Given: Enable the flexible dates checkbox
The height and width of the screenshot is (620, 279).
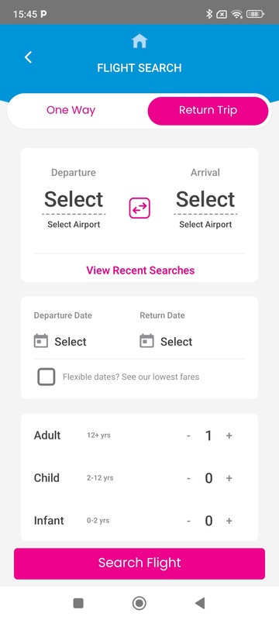Looking at the screenshot, I should pyautogui.click(x=46, y=377).
